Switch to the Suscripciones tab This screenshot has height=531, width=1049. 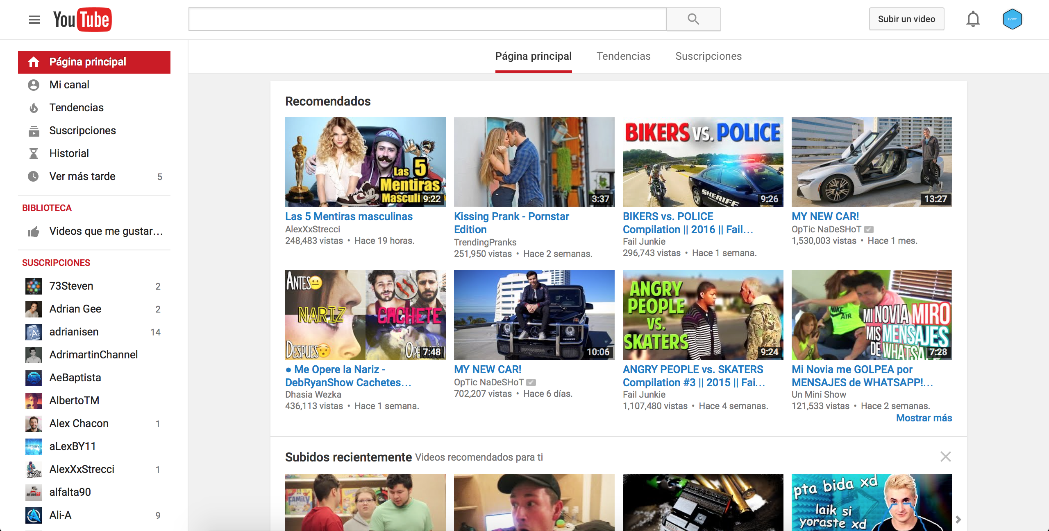[708, 56]
